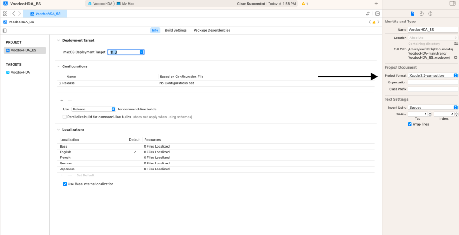Image resolution: width=459 pixels, height=235 pixels.
Task: Open the Location dropdown
Action: [433, 38]
